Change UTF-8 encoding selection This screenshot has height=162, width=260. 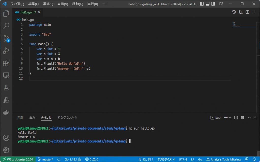tap(183, 159)
